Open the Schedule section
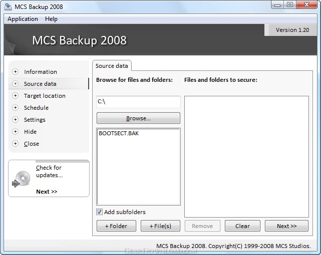Image resolution: width=321 pixels, height=255 pixels. (36, 108)
